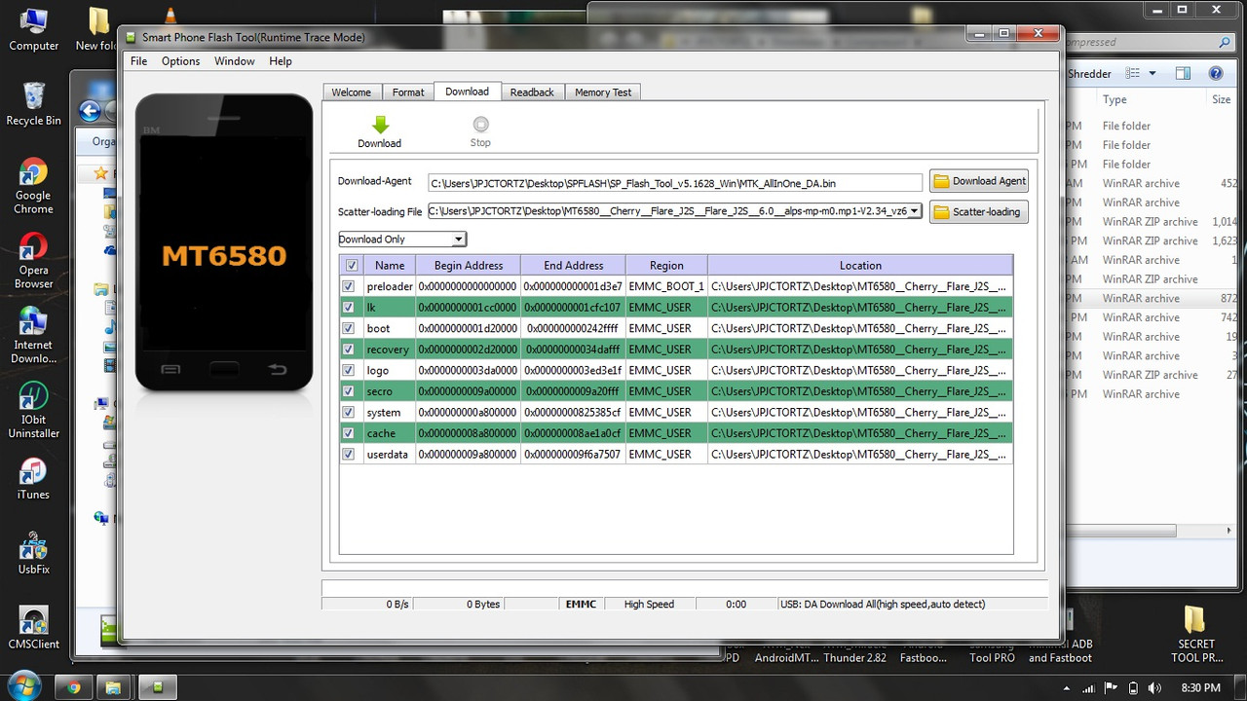Open Chrome from the taskbar
This screenshot has height=701, width=1247.
tap(74, 687)
